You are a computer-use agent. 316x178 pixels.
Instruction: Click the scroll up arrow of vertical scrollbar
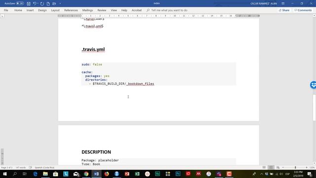(314, 15)
